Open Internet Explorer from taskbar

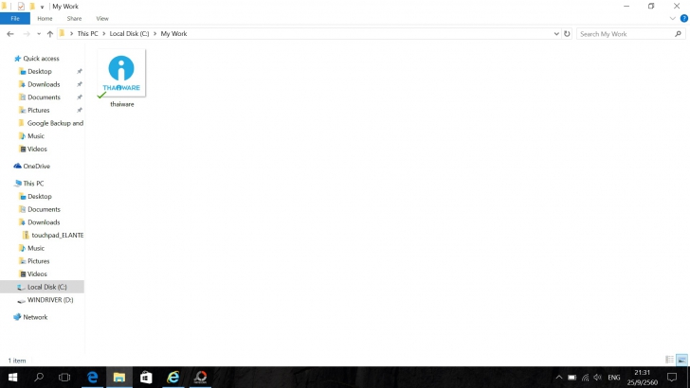[x=173, y=377]
